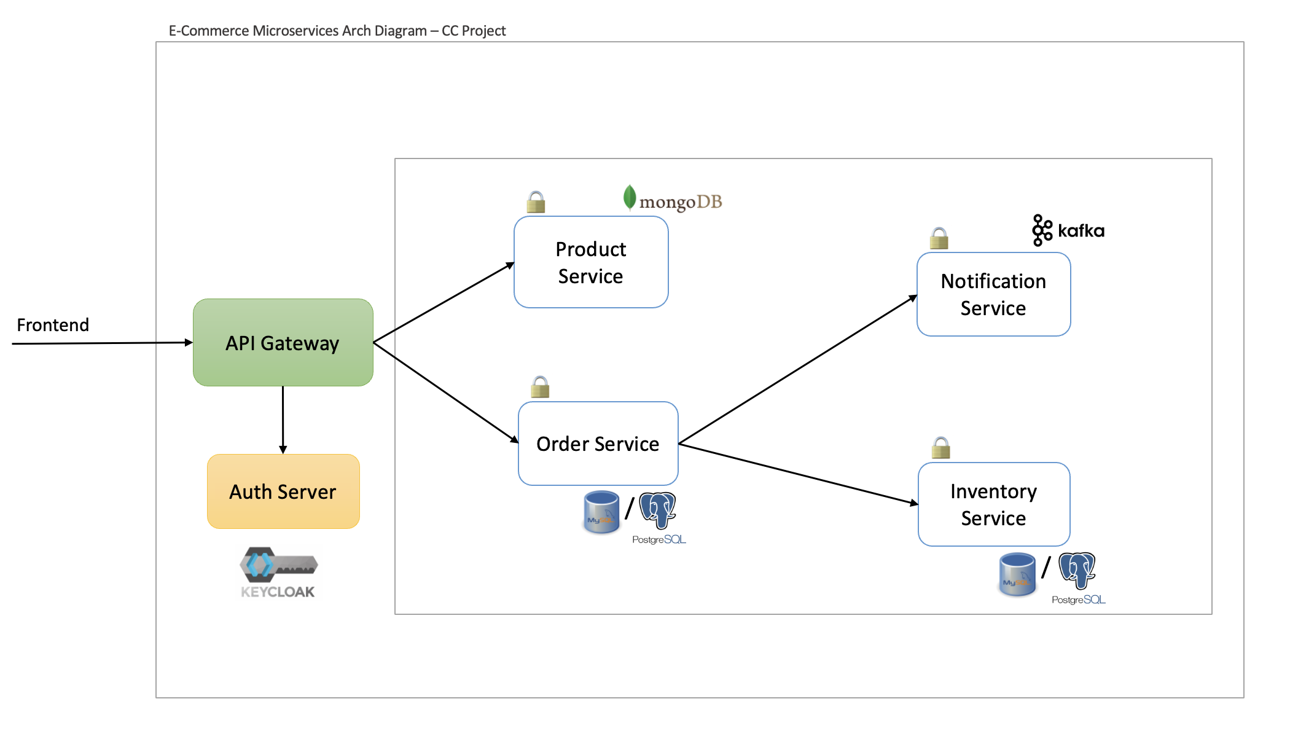
Task: Select the Product Service box
Action: pos(591,262)
